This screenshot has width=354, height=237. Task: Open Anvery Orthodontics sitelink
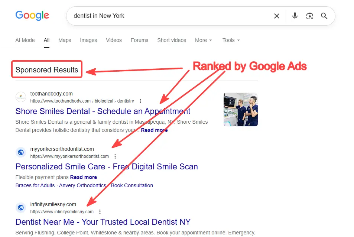pyautogui.click(x=82, y=185)
